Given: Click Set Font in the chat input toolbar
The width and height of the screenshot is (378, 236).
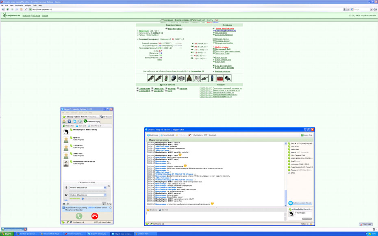Looking at the screenshot, I should click(x=163, y=210).
